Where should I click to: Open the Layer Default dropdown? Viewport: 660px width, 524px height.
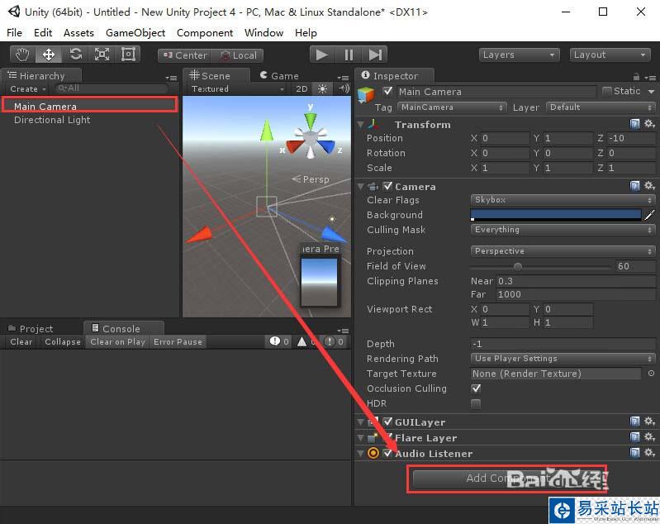click(x=601, y=107)
